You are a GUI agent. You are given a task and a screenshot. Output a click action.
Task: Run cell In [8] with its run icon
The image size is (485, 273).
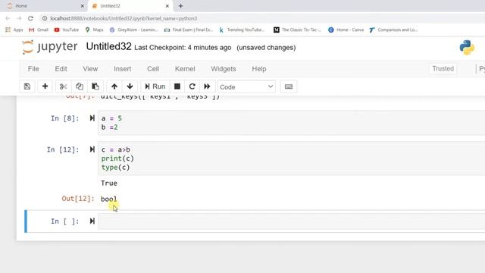pos(92,118)
